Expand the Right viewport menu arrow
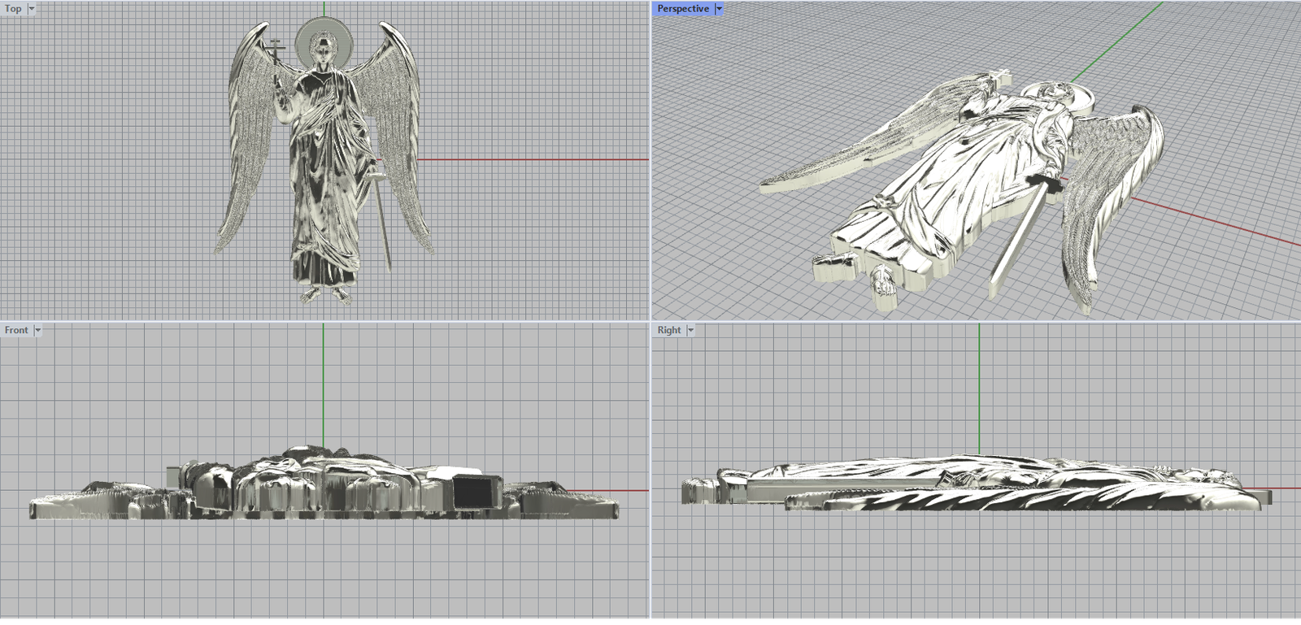 pyautogui.click(x=691, y=330)
